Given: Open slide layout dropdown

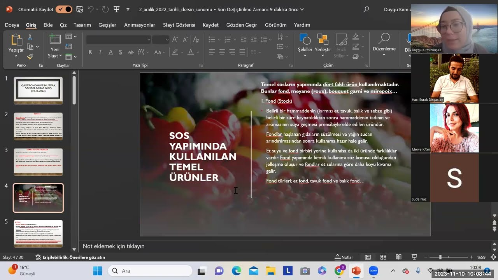Looking at the screenshot, I should [71, 37].
